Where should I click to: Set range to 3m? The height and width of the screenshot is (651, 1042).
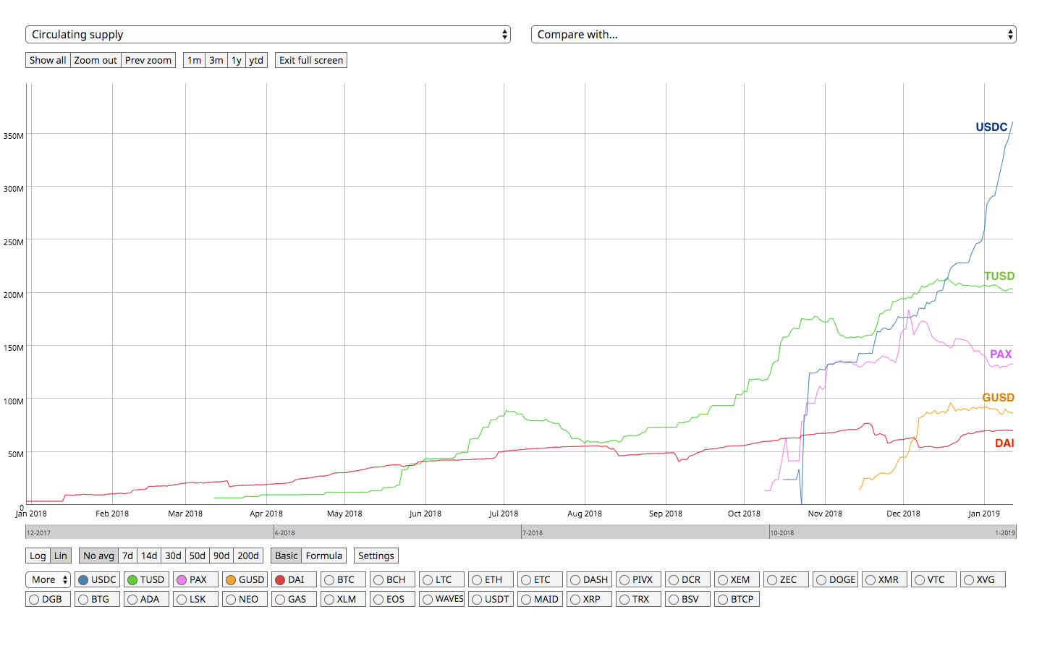point(216,60)
